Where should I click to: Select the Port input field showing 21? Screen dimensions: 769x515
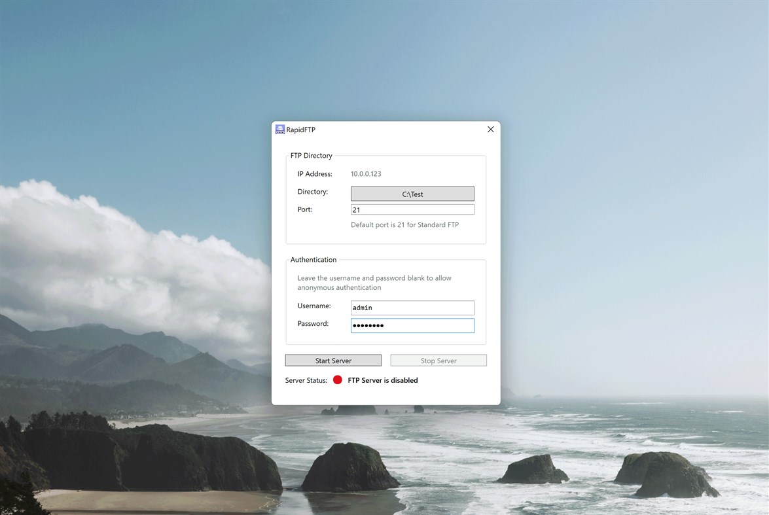pyautogui.click(x=412, y=209)
